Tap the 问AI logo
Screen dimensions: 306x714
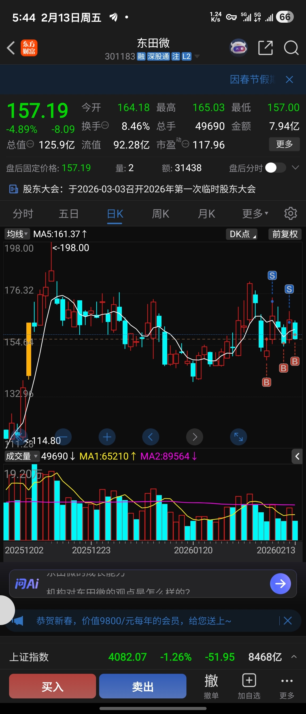pyautogui.click(x=27, y=584)
